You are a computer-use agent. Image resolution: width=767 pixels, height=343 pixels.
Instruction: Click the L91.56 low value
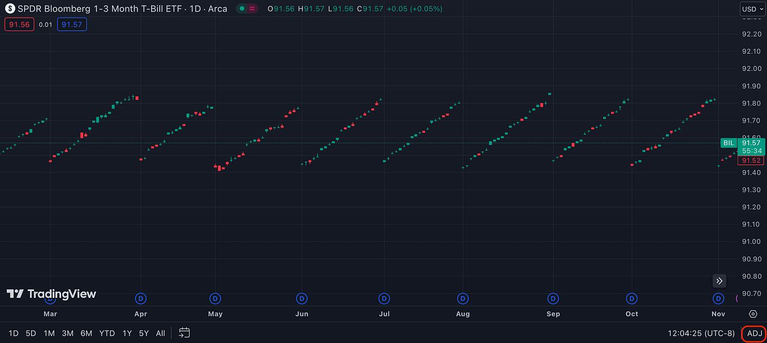pyautogui.click(x=340, y=9)
